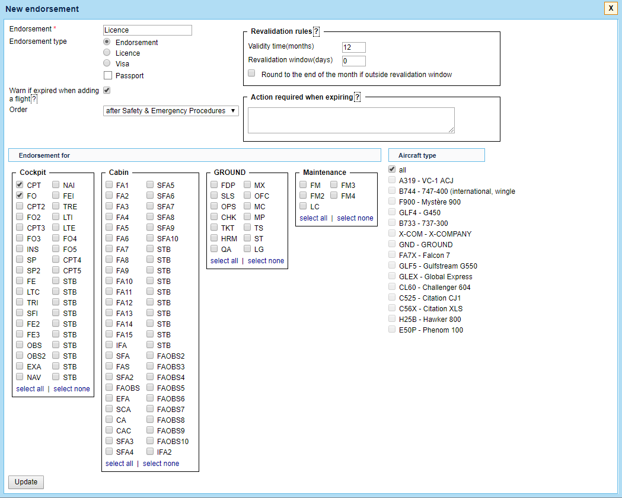Check the OBS cockpit checkbox
The image size is (622, 498).
point(20,345)
